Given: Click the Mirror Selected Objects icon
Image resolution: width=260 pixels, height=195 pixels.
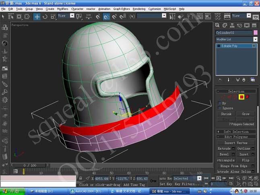Looking at the screenshot, I should click(x=172, y=16).
